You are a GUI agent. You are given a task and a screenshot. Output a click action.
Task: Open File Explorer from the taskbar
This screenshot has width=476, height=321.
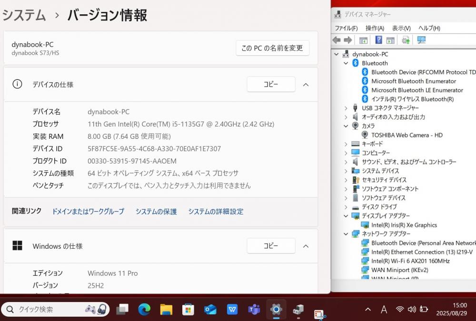point(166,310)
